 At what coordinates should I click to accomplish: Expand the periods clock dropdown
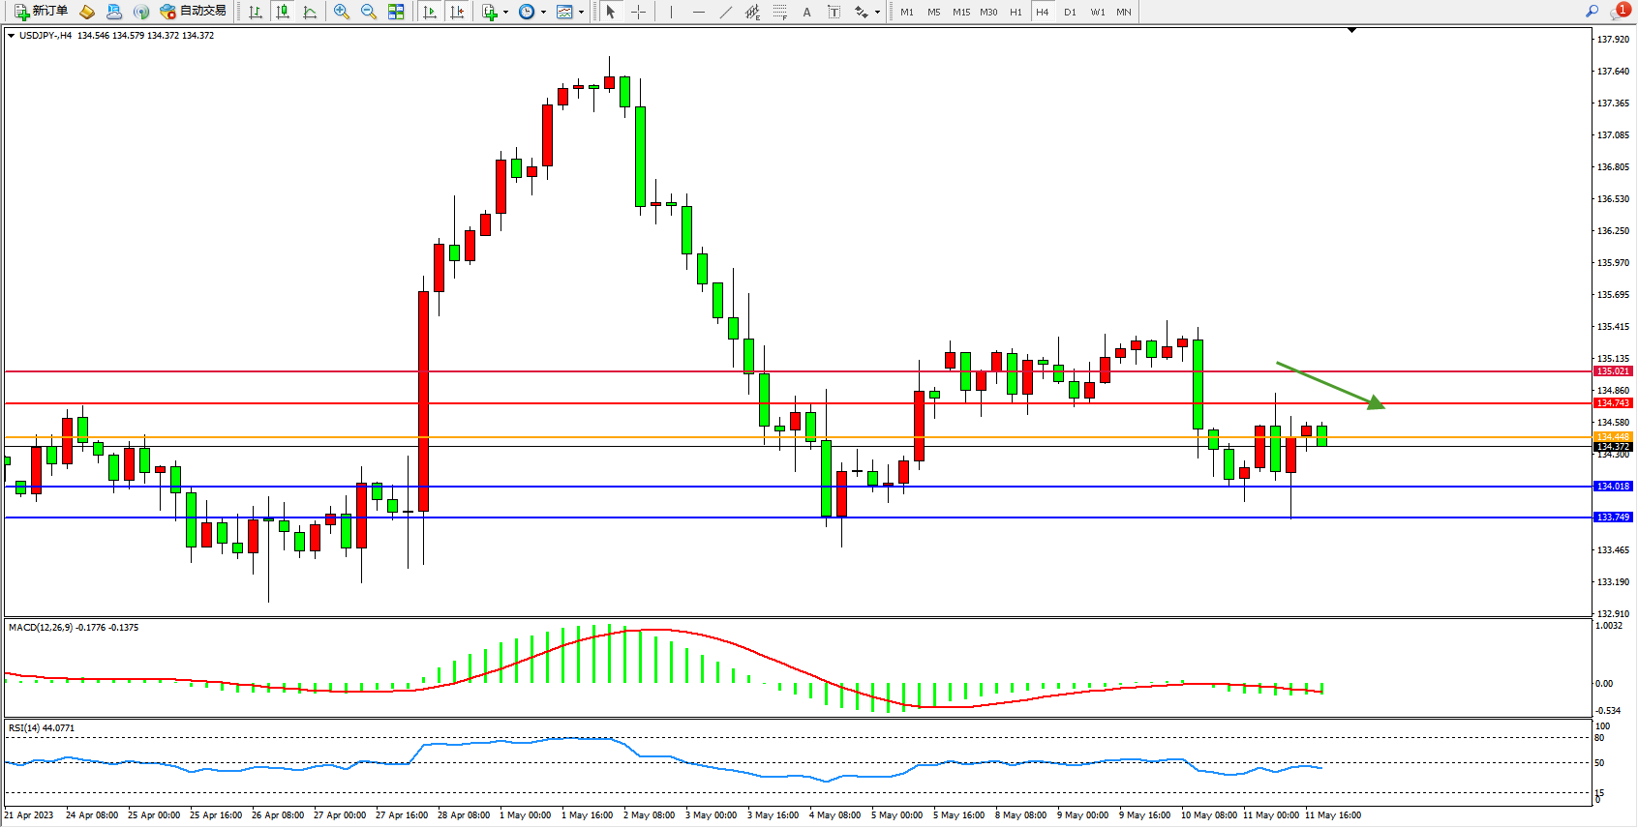(x=543, y=13)
